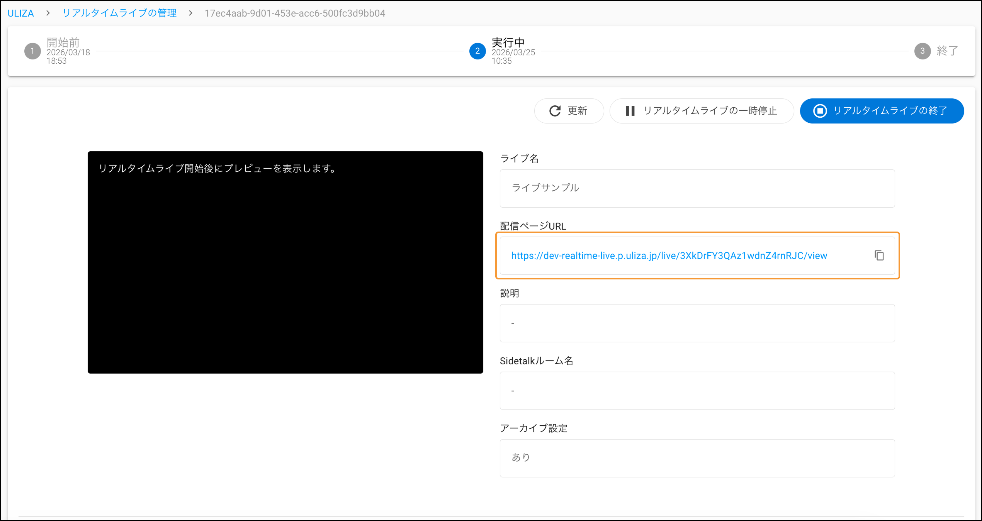Click the 説明 description field
Screen dimensions: 982x521
[697, 323]
